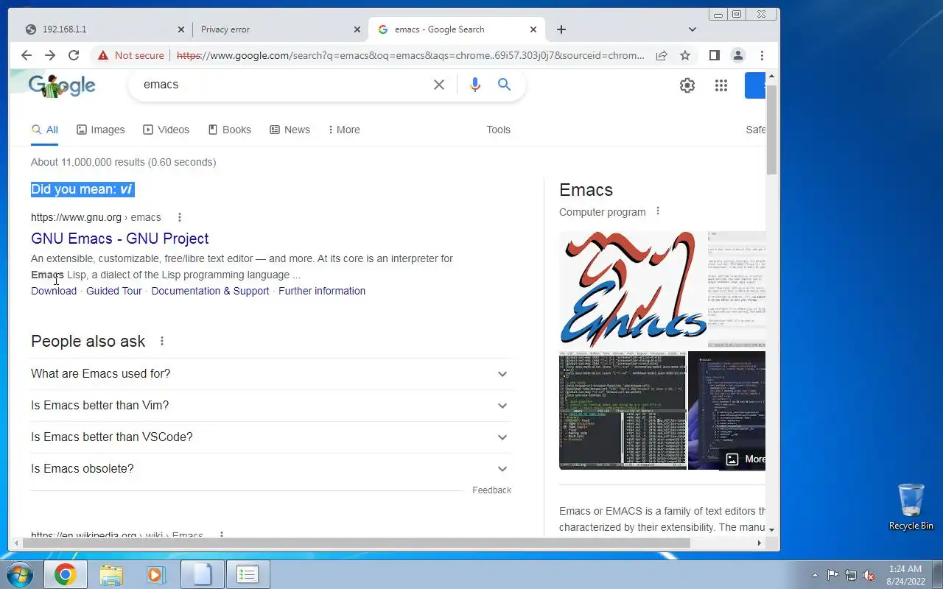Expand Is Emacs better than Vim?

click(271, 406)
